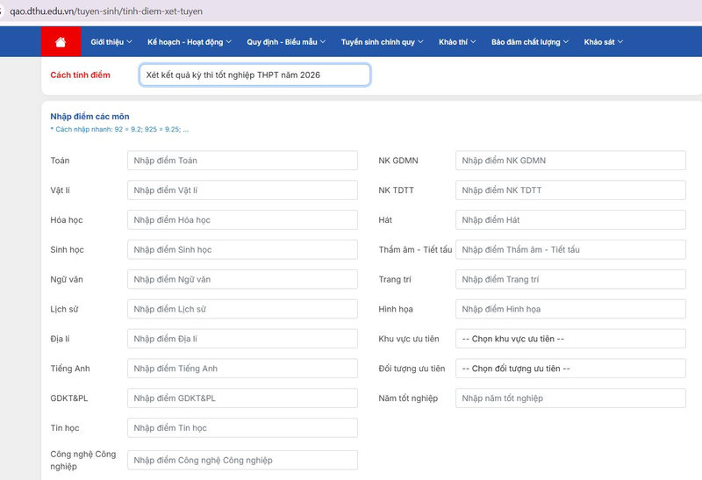Click the Ngữ văn score input
702x480 pixels.
(242, 279)
